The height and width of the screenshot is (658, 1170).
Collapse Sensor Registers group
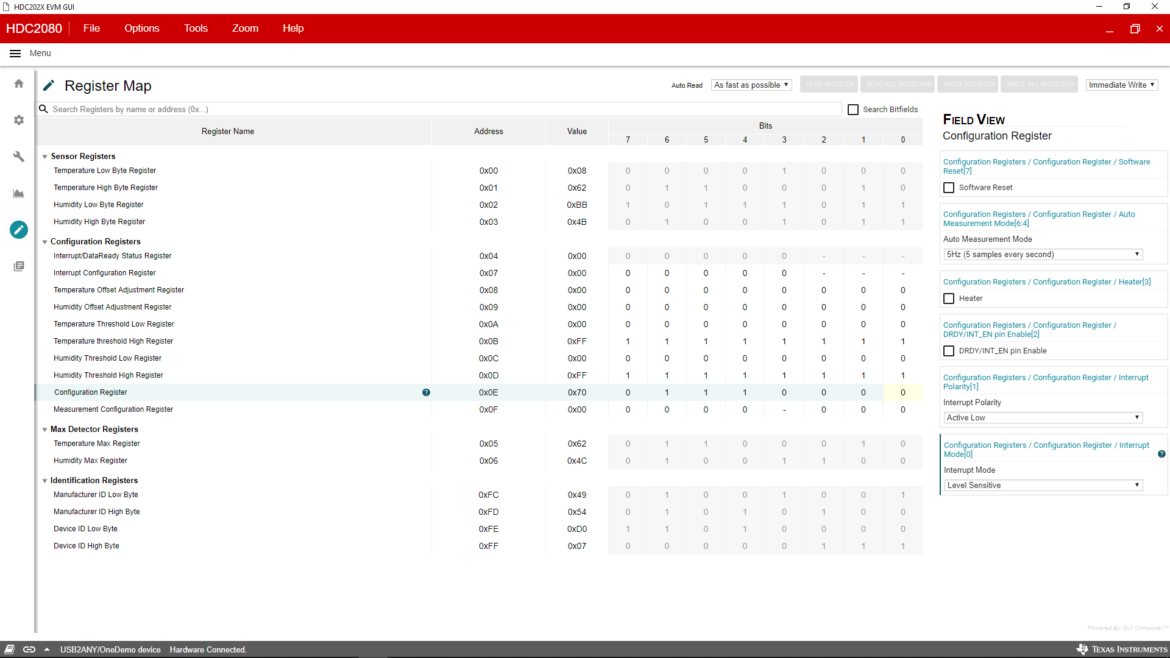tap(44, 157)
